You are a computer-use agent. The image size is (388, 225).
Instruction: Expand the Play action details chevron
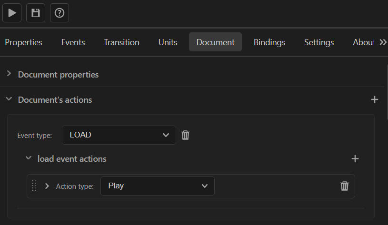tap(47, 186)
